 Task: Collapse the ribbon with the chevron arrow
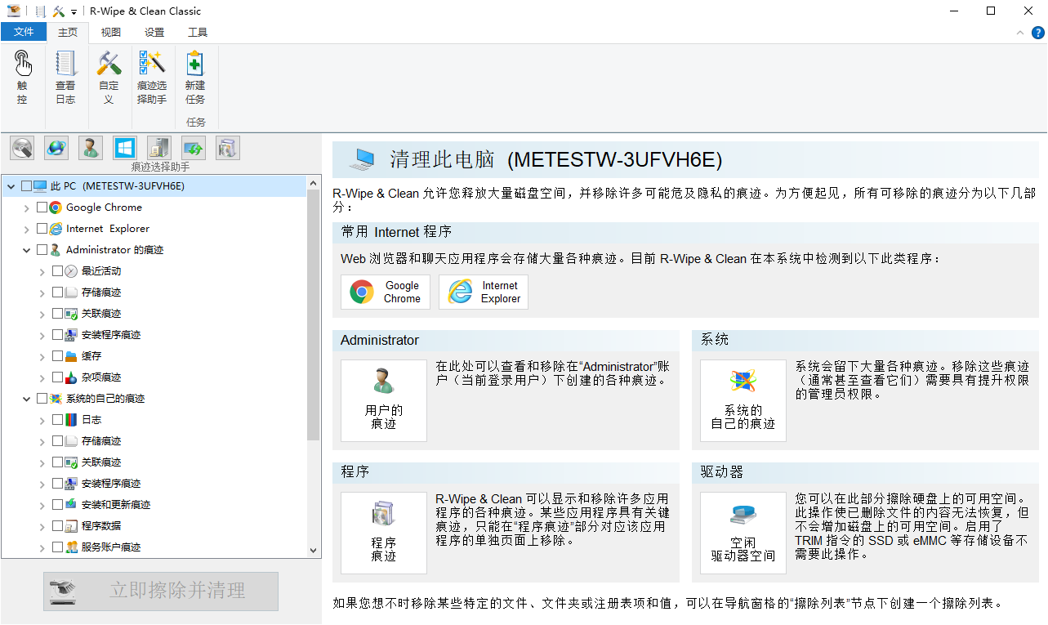[x=1019, y=33]
